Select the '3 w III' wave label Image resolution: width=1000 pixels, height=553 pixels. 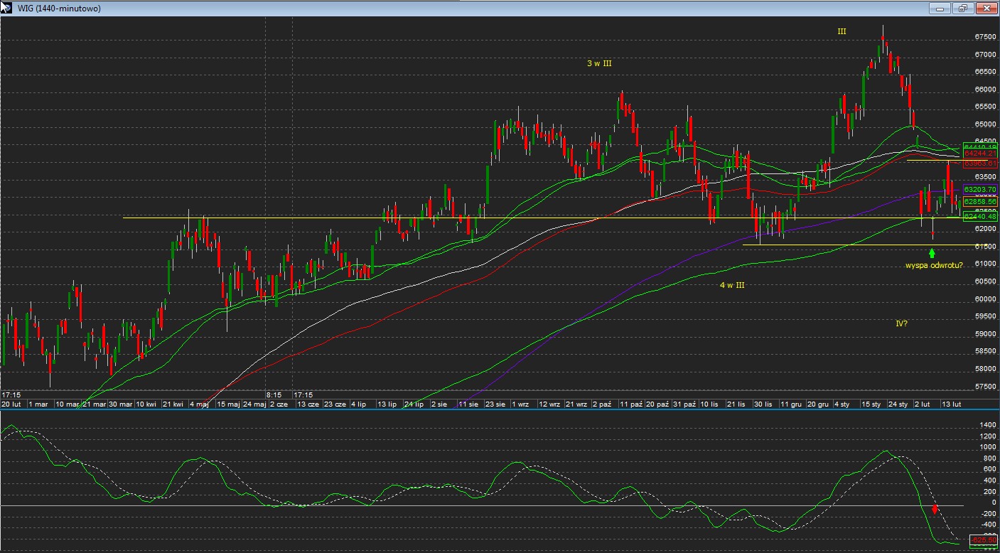[x=599, y=63]
